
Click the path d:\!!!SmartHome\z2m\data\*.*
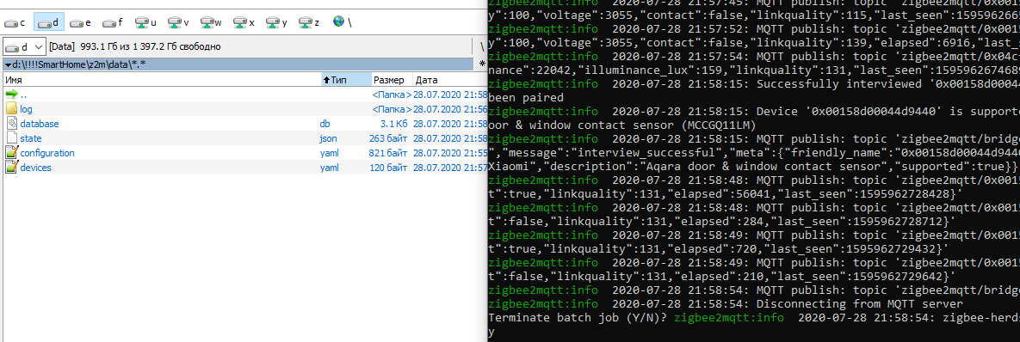point(78,65)
